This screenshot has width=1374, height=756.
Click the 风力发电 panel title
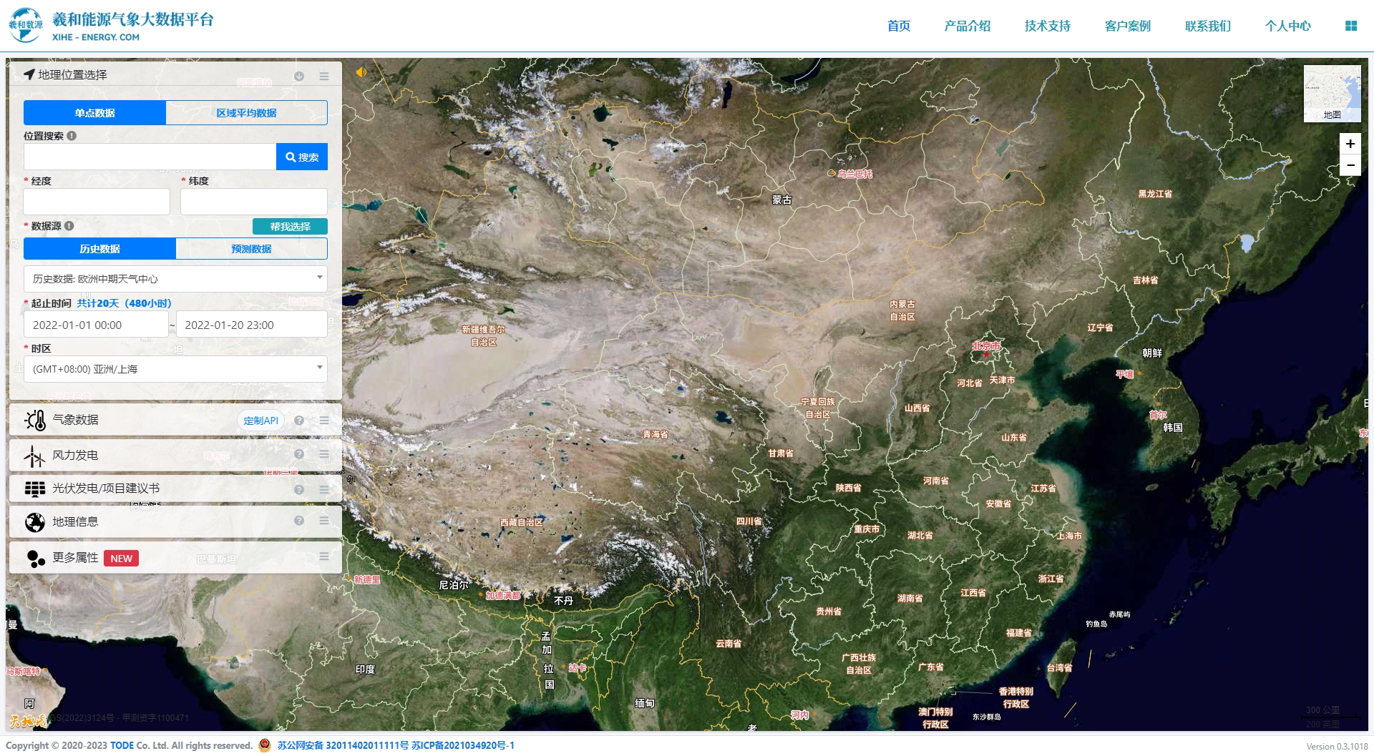pyautogui.click(x=75, y=456)
